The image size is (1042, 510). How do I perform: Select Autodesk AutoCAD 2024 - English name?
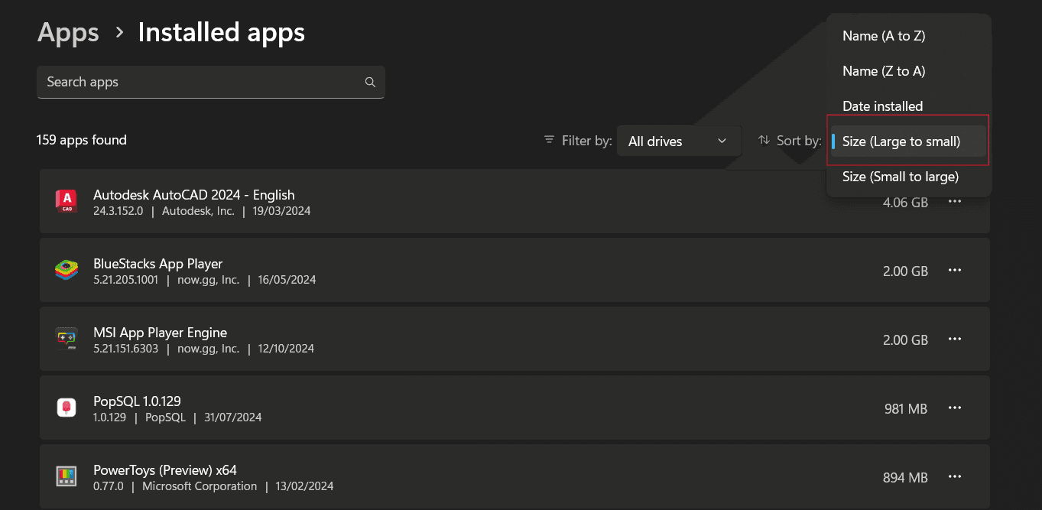click(193, 194)
